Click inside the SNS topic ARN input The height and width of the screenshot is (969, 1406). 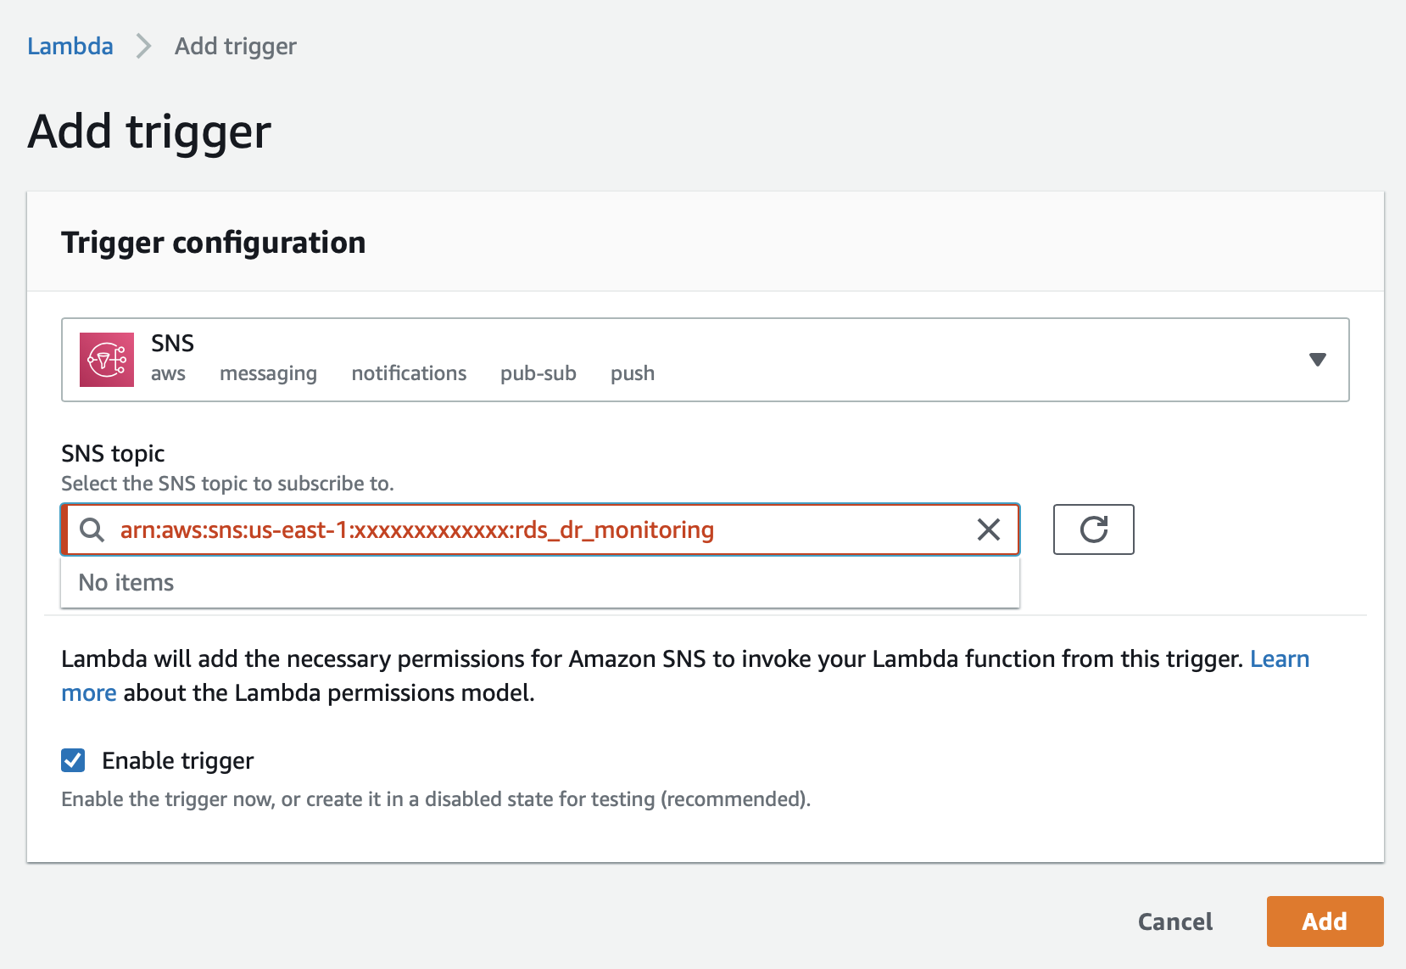543,530
